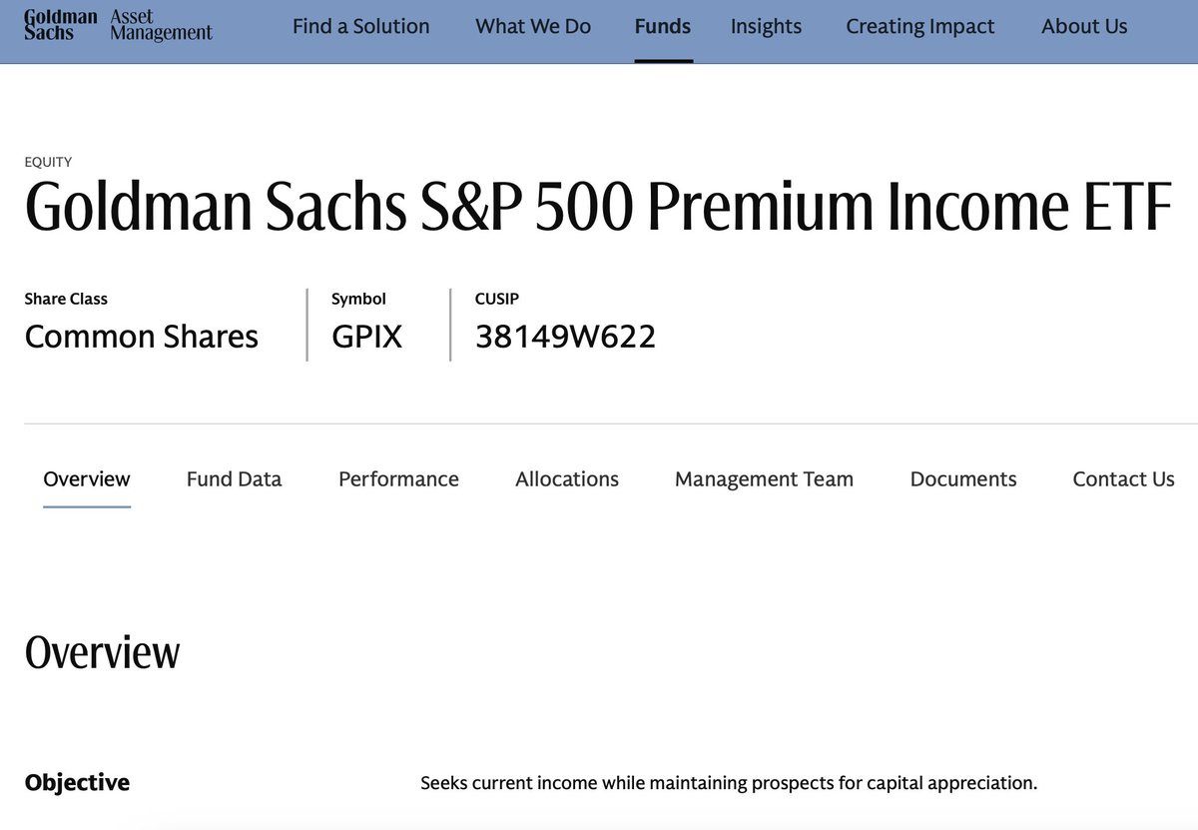Select Funds in the top navigation

pyautogui.click(x=663, y=27)
